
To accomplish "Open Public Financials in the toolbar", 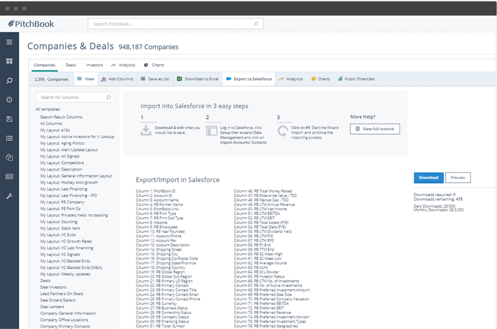I will 356,79.
